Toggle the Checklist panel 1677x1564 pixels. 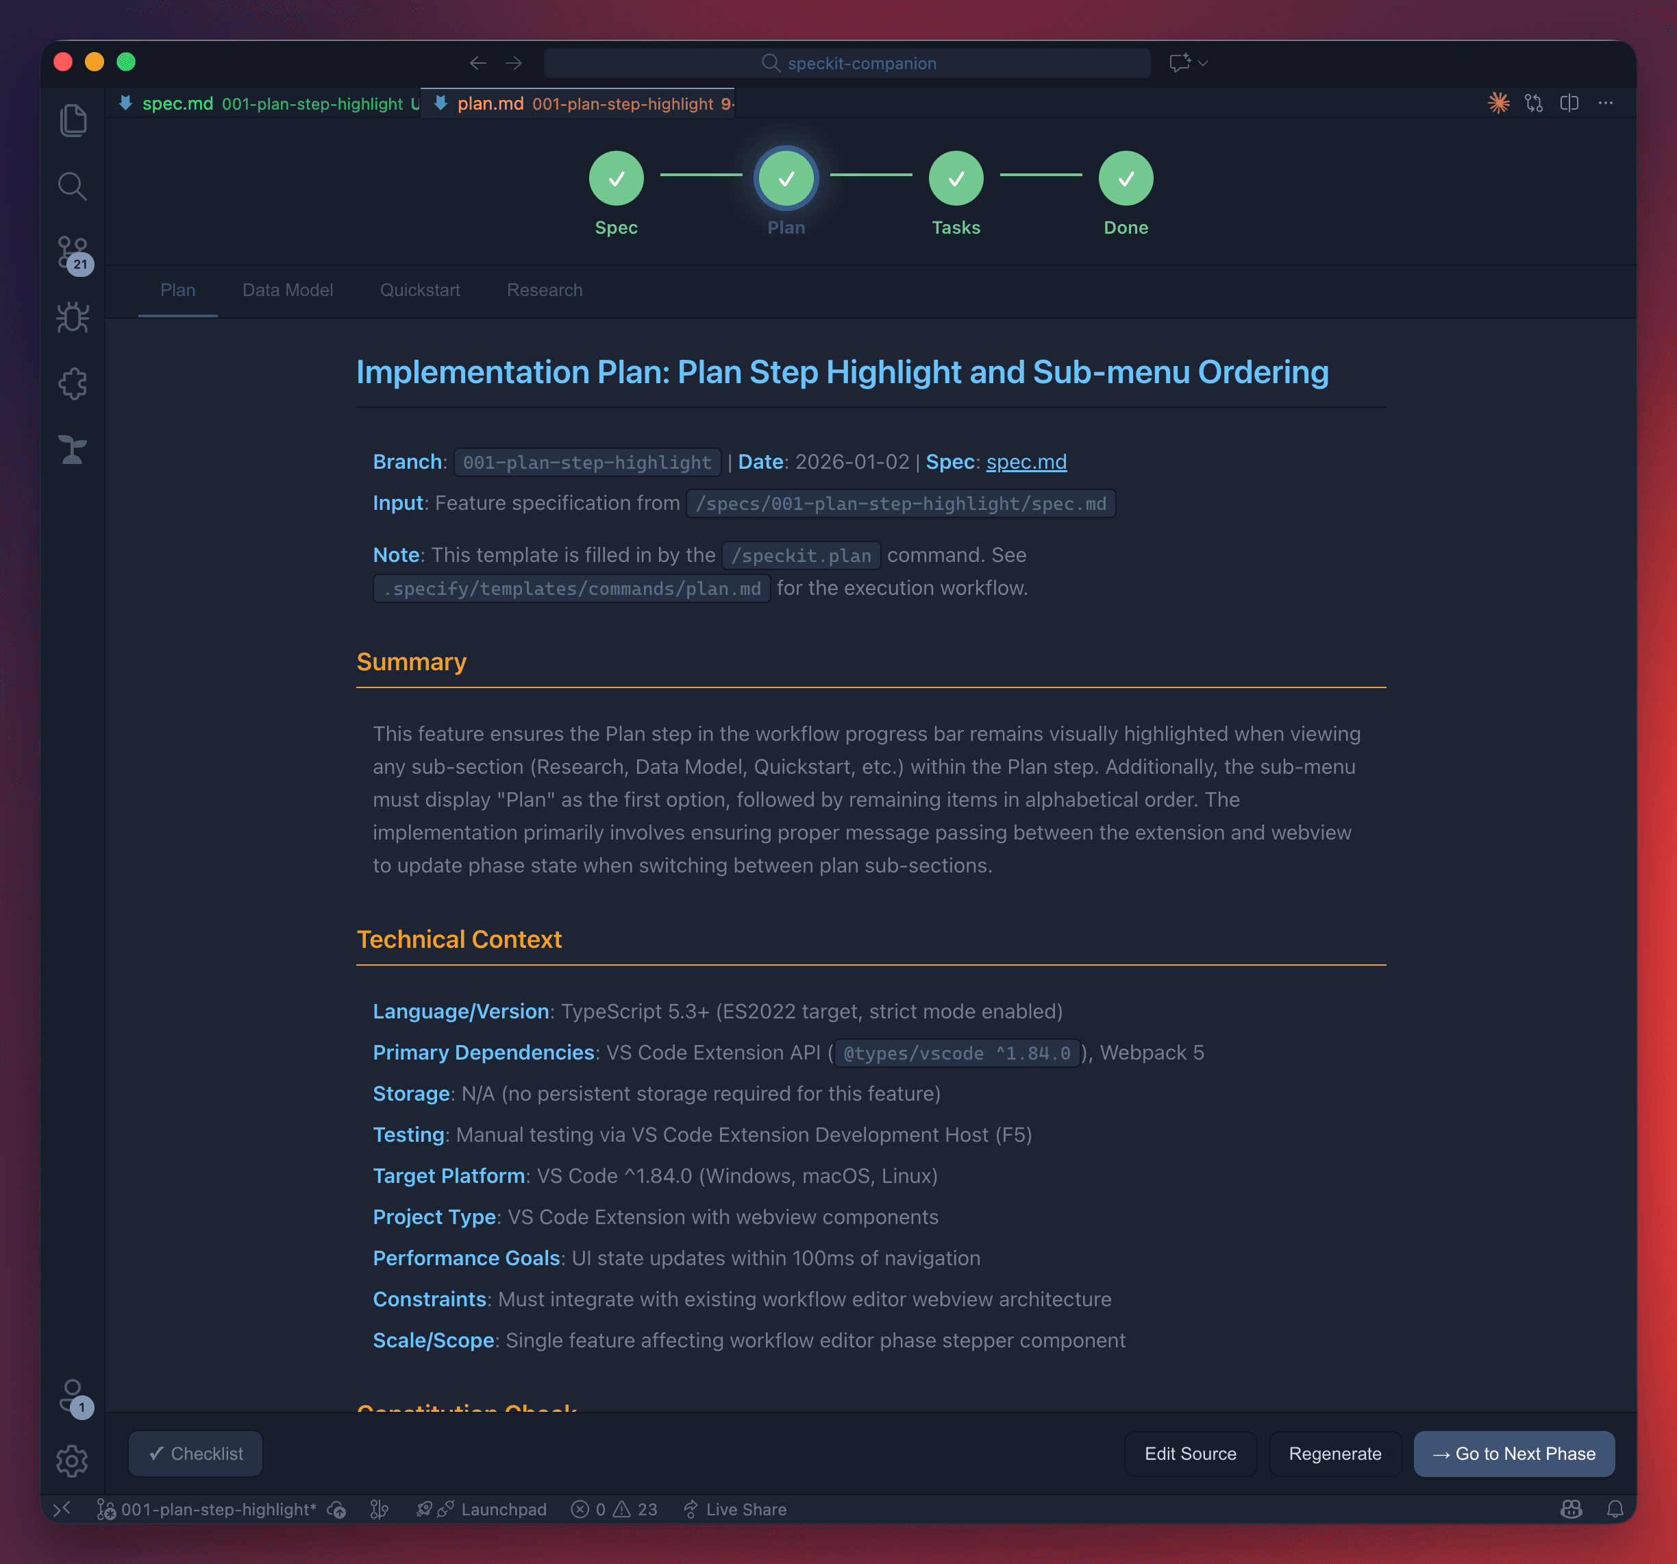click(x=195, y=1454)
